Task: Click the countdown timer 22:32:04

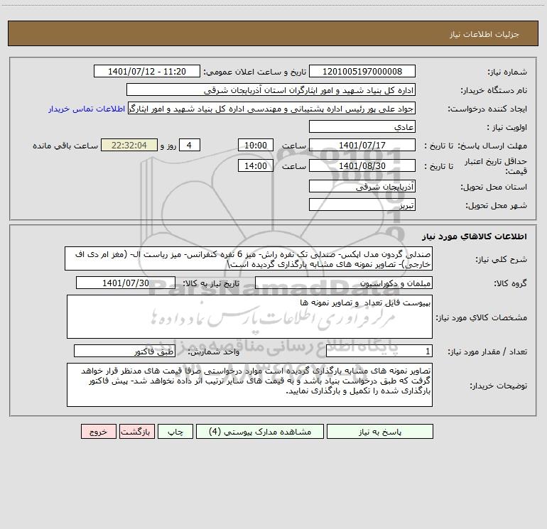Action: (129, 145)
